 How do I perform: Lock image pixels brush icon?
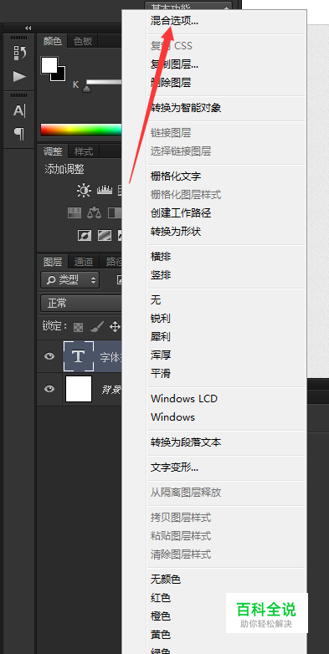[x=96, y=327]
